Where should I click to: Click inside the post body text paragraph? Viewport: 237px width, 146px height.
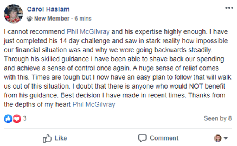pyautogui.click(x=118, y=68)
